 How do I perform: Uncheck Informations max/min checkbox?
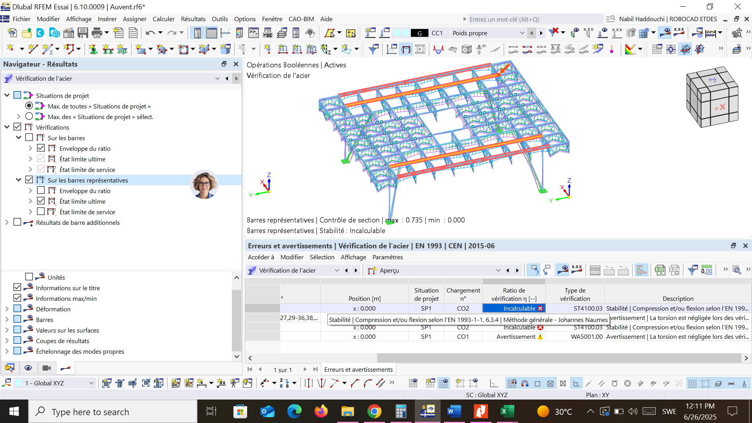pos(17,298)
